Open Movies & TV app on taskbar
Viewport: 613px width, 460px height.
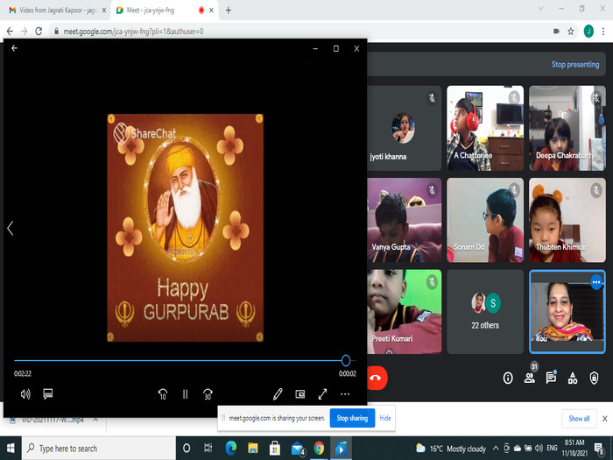tap(341, 449)
